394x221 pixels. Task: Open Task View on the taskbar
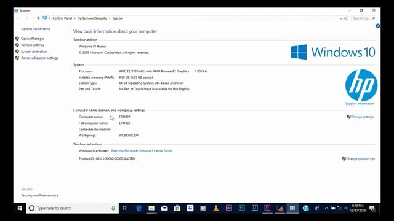[125, 208]
